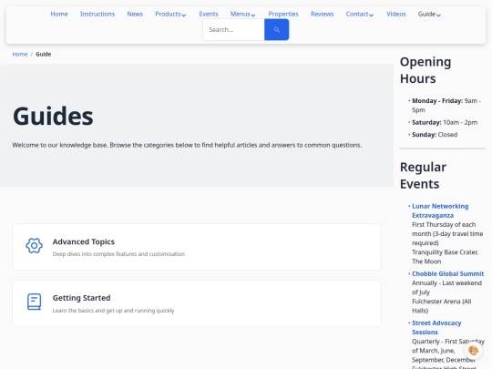Screen dimensions: 492x369
Task: Focus the Search input field
Action: [x=234, y=29]
